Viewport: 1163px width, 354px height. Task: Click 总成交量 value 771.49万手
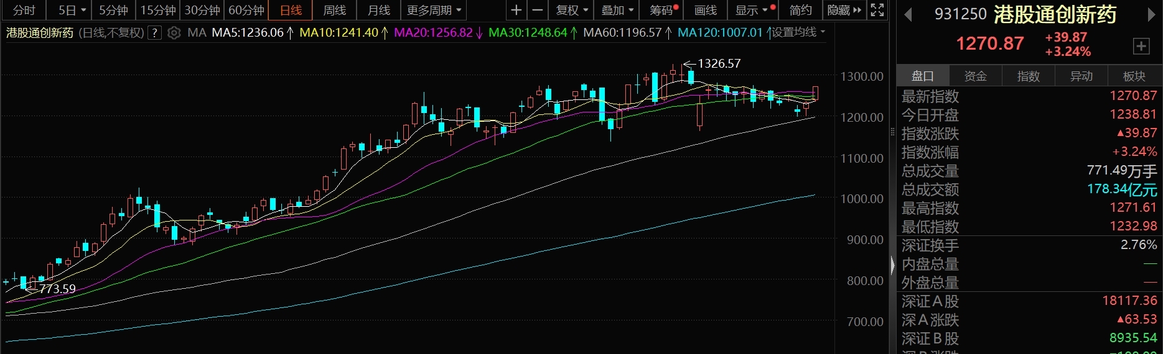(1122, 170)
